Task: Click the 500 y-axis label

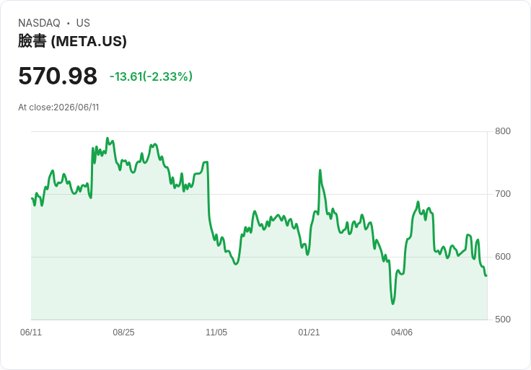Action: [503, 320]
